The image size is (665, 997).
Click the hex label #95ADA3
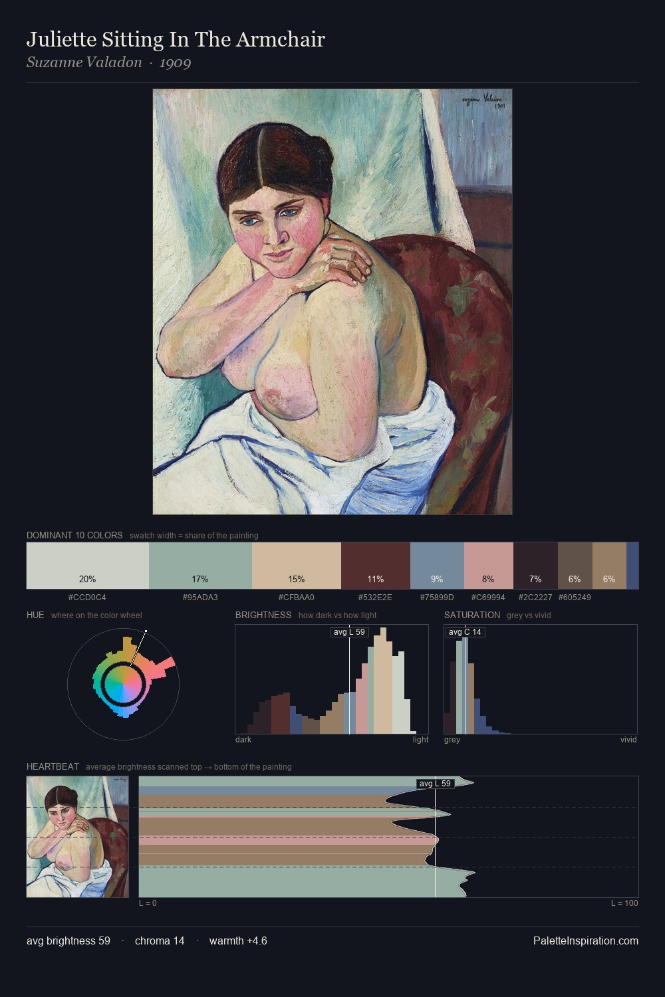pos(200,598)
